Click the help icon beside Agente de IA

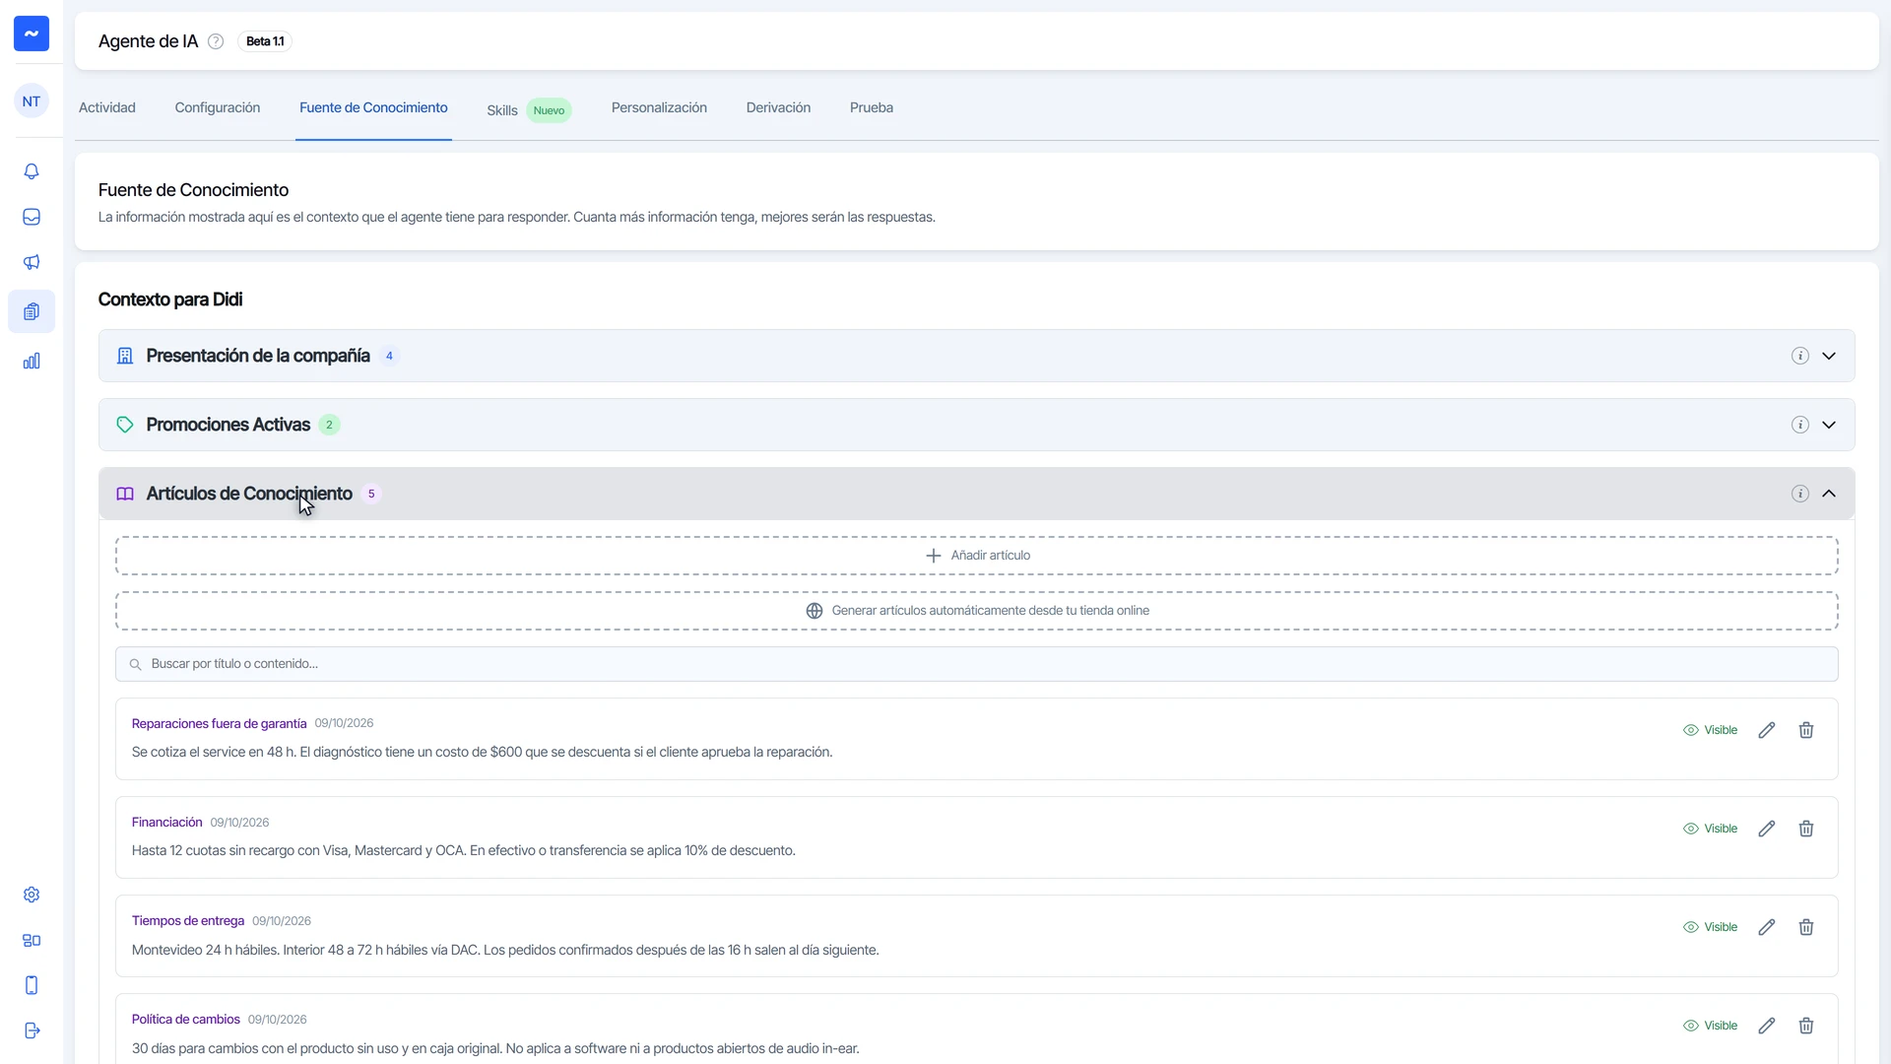pos(216,41)
